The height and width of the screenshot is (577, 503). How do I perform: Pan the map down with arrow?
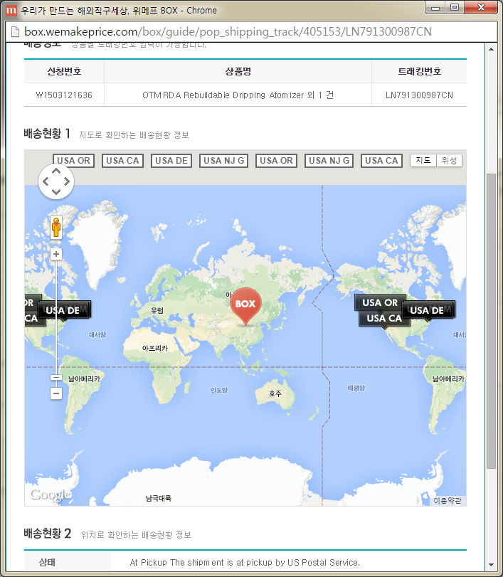56,191
